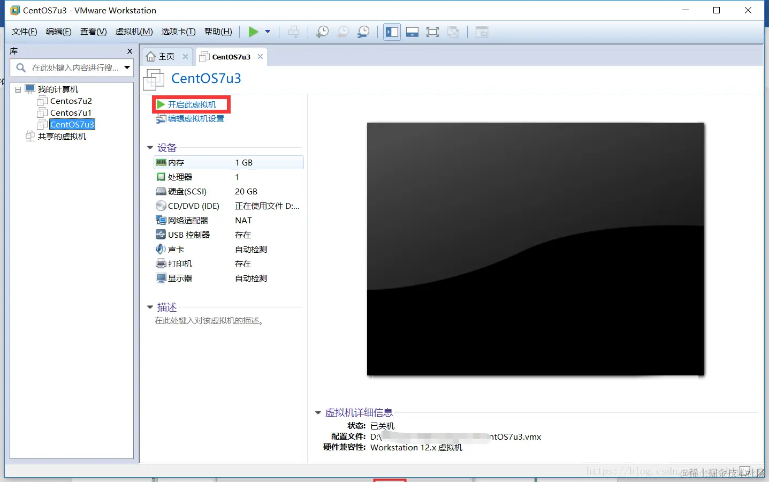Take a snapshot using the clock toolbar icon
Viewport: 769px width, 482px height.
coord(322,32)
